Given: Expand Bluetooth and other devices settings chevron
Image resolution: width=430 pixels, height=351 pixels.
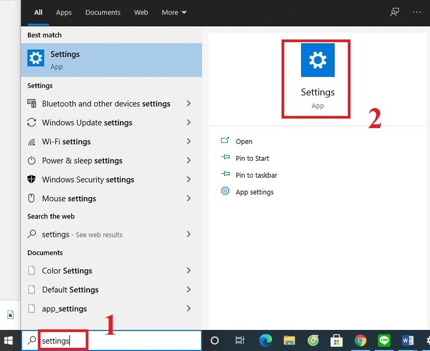Looking at the screenshot, I should 188,103.
